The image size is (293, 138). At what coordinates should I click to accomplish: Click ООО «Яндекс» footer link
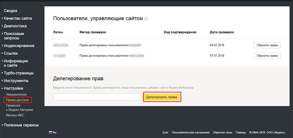coord(276,133)
